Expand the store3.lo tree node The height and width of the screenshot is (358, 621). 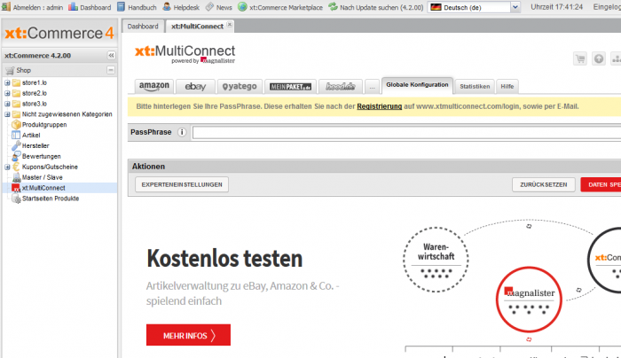(x=7, y=104)
